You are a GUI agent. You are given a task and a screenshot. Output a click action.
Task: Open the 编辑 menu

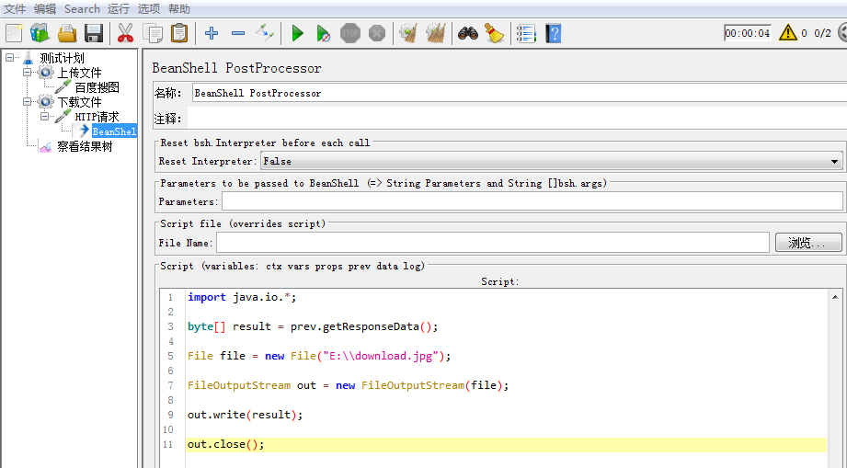[x=45, y=8]
